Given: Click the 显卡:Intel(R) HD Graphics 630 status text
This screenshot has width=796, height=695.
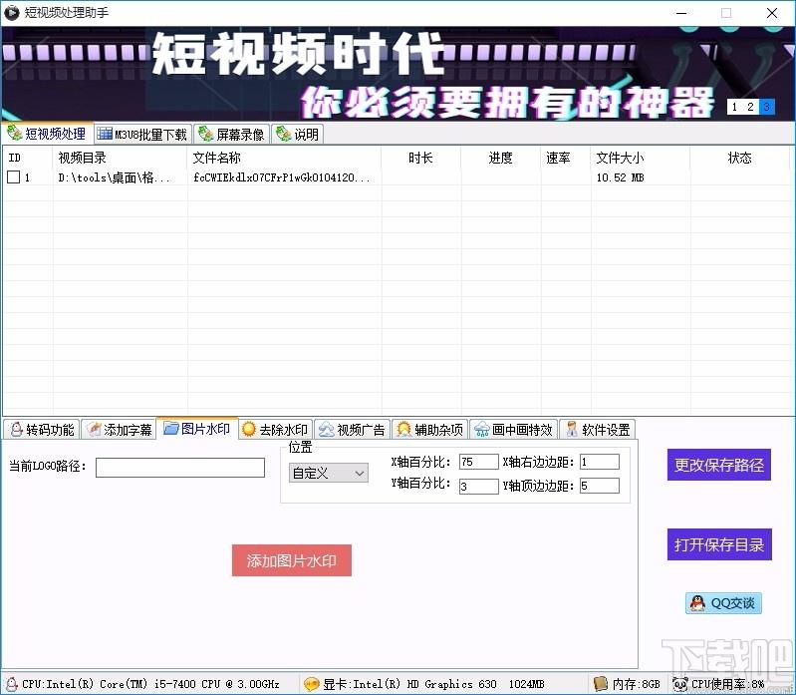Looking at the screenshot, I should 433,684.
